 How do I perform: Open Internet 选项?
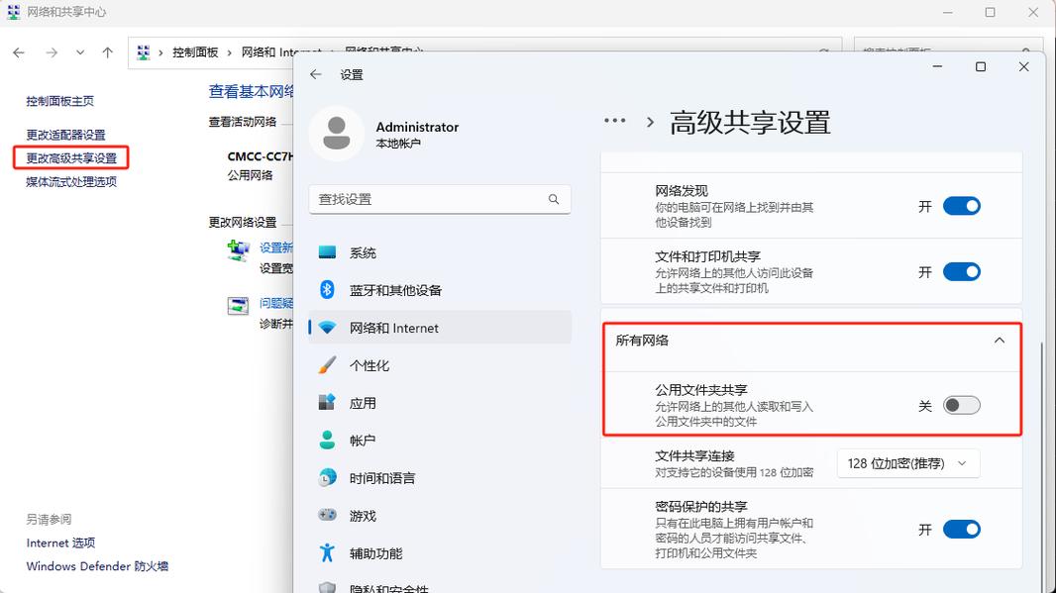tap(60, 543)
